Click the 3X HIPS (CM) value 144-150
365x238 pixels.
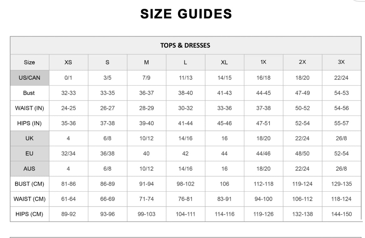pos(341,214)
